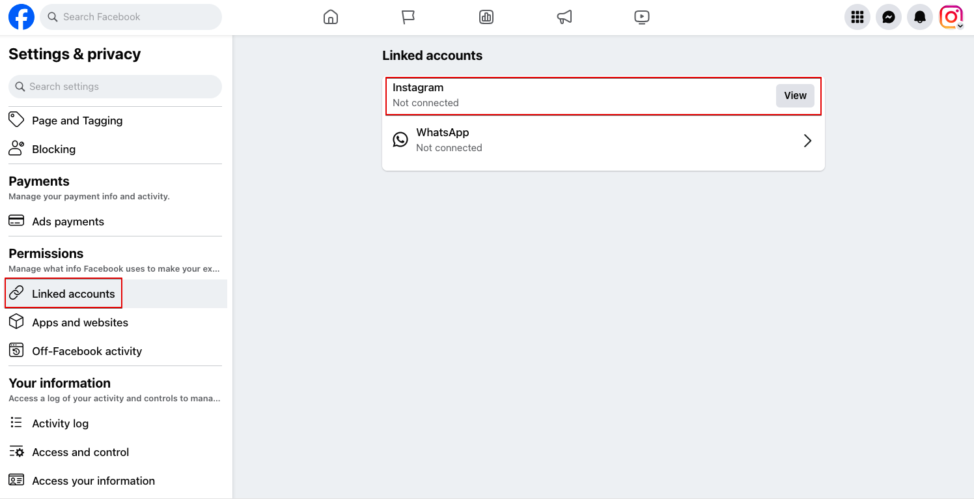Click the Search Facebook field

tap(137, 17)
